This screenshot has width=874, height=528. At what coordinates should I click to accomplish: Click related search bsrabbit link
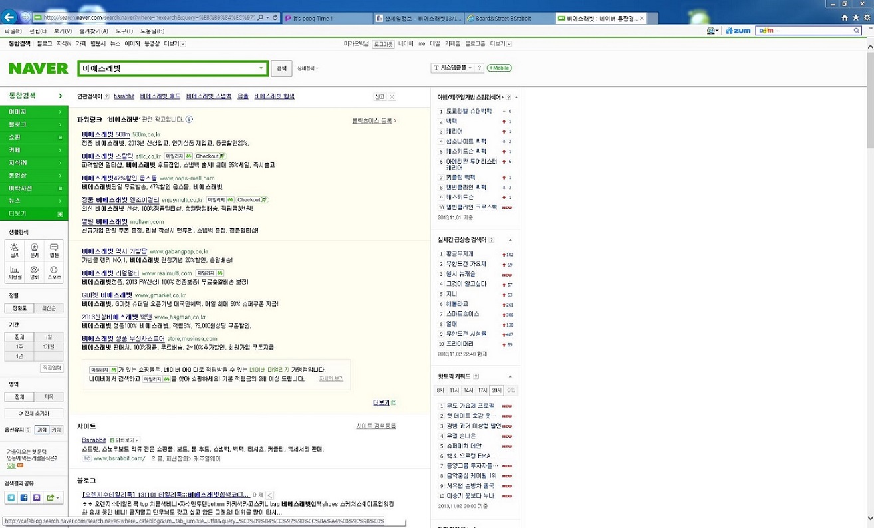[124, 97]
